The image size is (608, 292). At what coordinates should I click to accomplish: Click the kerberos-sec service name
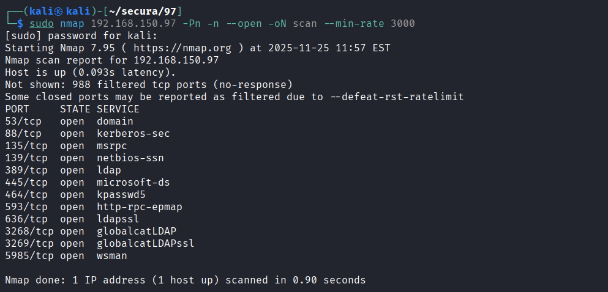[133, 133]
